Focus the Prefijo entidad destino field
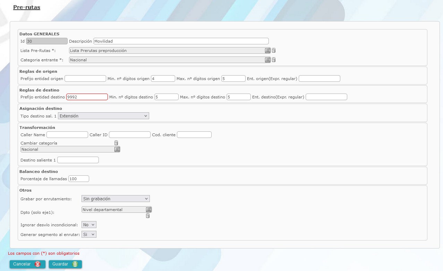Screen dimensions: 443x271 pyautogui.click(x=87, y=97)
